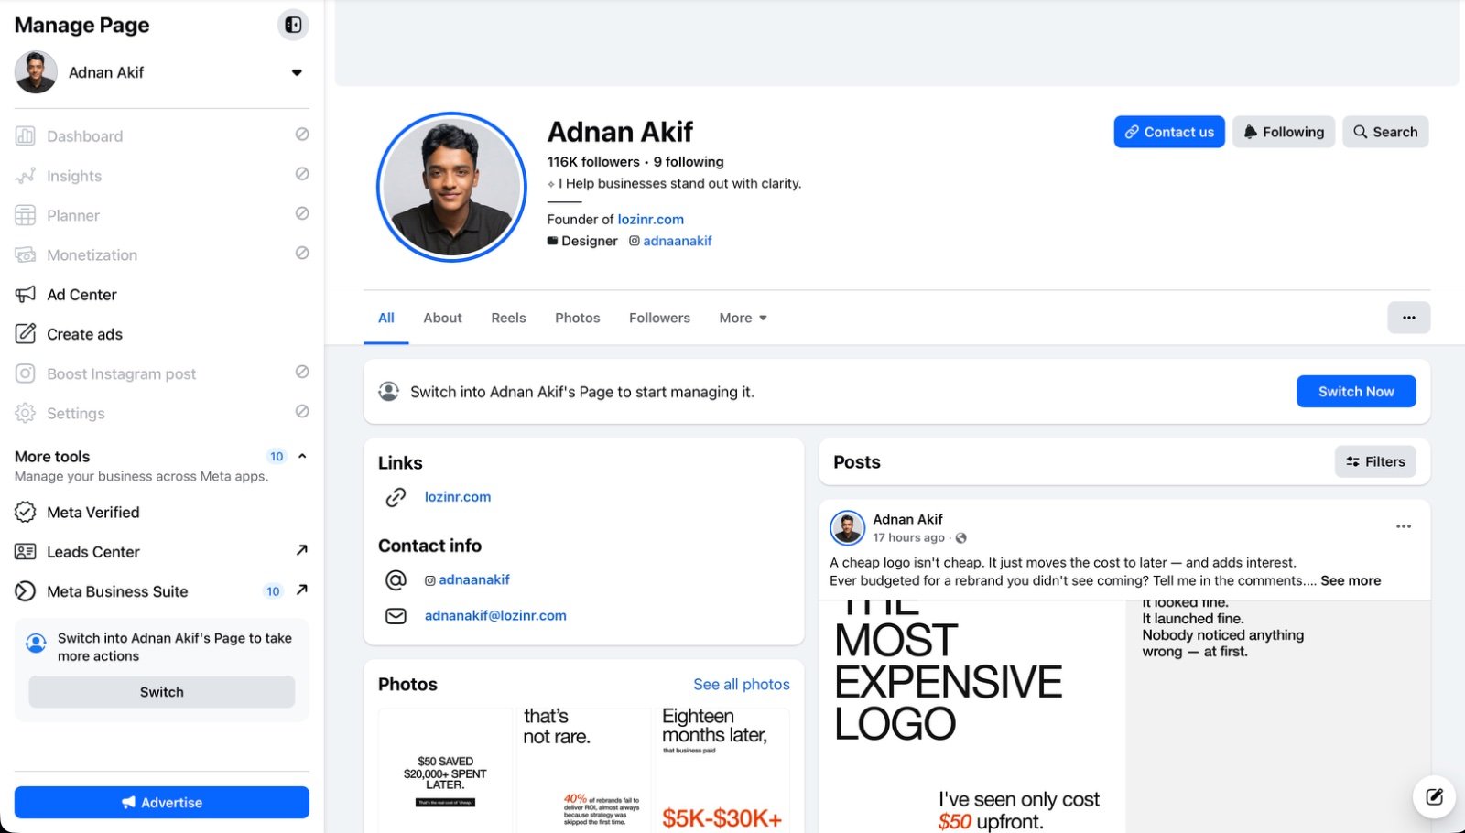1465x833 pixels.
Task: Open the 'Eighteen months later' photo thumbnail
Action: point(722,770)
